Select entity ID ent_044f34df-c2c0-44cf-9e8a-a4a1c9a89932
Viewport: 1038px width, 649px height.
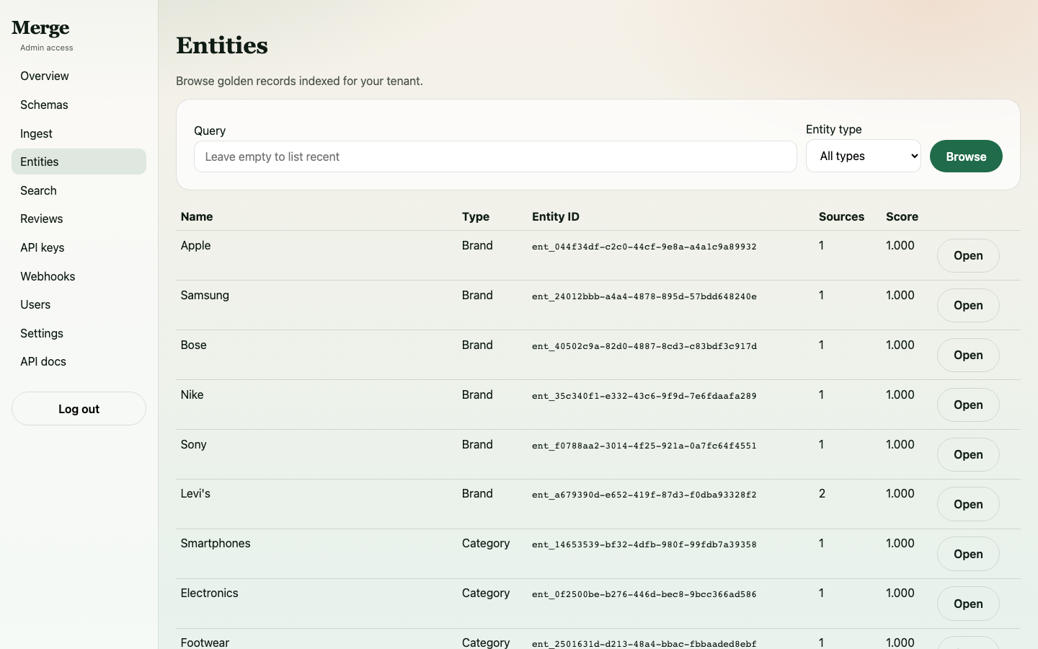pyautogui.click(x=644, y=247)
